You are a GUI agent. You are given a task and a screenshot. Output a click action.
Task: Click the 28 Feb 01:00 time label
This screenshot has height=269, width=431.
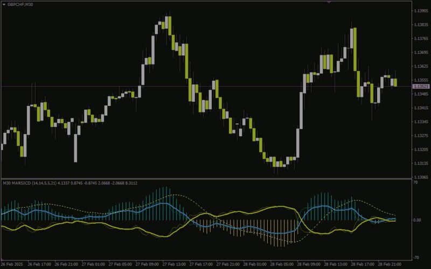tap(255, 264)
